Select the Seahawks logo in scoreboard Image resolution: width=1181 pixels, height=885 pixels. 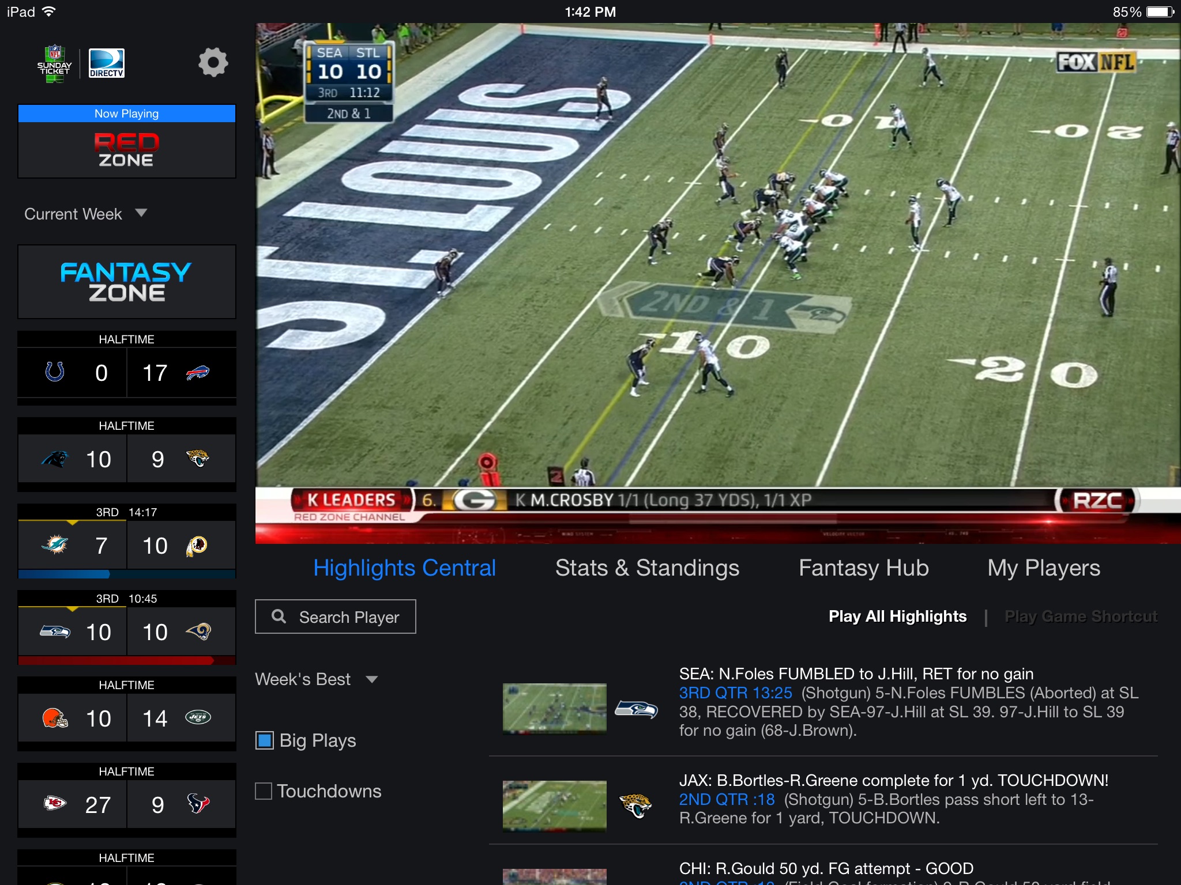coord(55,632)
